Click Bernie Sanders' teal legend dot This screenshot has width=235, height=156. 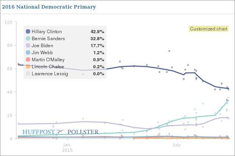click(x=28, y=39)
